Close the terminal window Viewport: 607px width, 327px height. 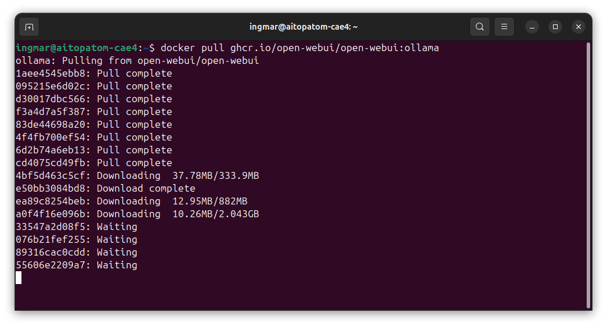pyautogui.click(x=578, y=27)
